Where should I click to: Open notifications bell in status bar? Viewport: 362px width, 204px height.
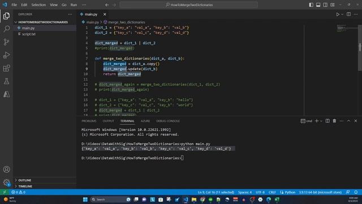(x=356, y=192)
